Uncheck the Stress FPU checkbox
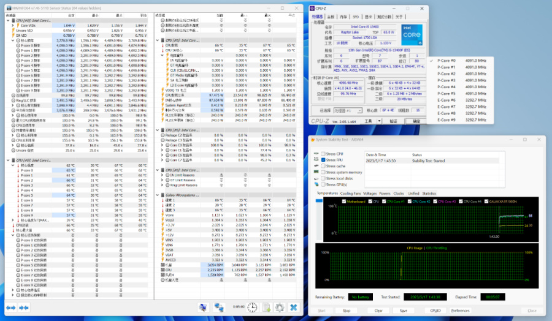This screenshot has height=321, width=552. coord(324,160)
